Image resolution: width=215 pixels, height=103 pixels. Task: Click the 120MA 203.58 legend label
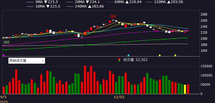pos(169,2)
